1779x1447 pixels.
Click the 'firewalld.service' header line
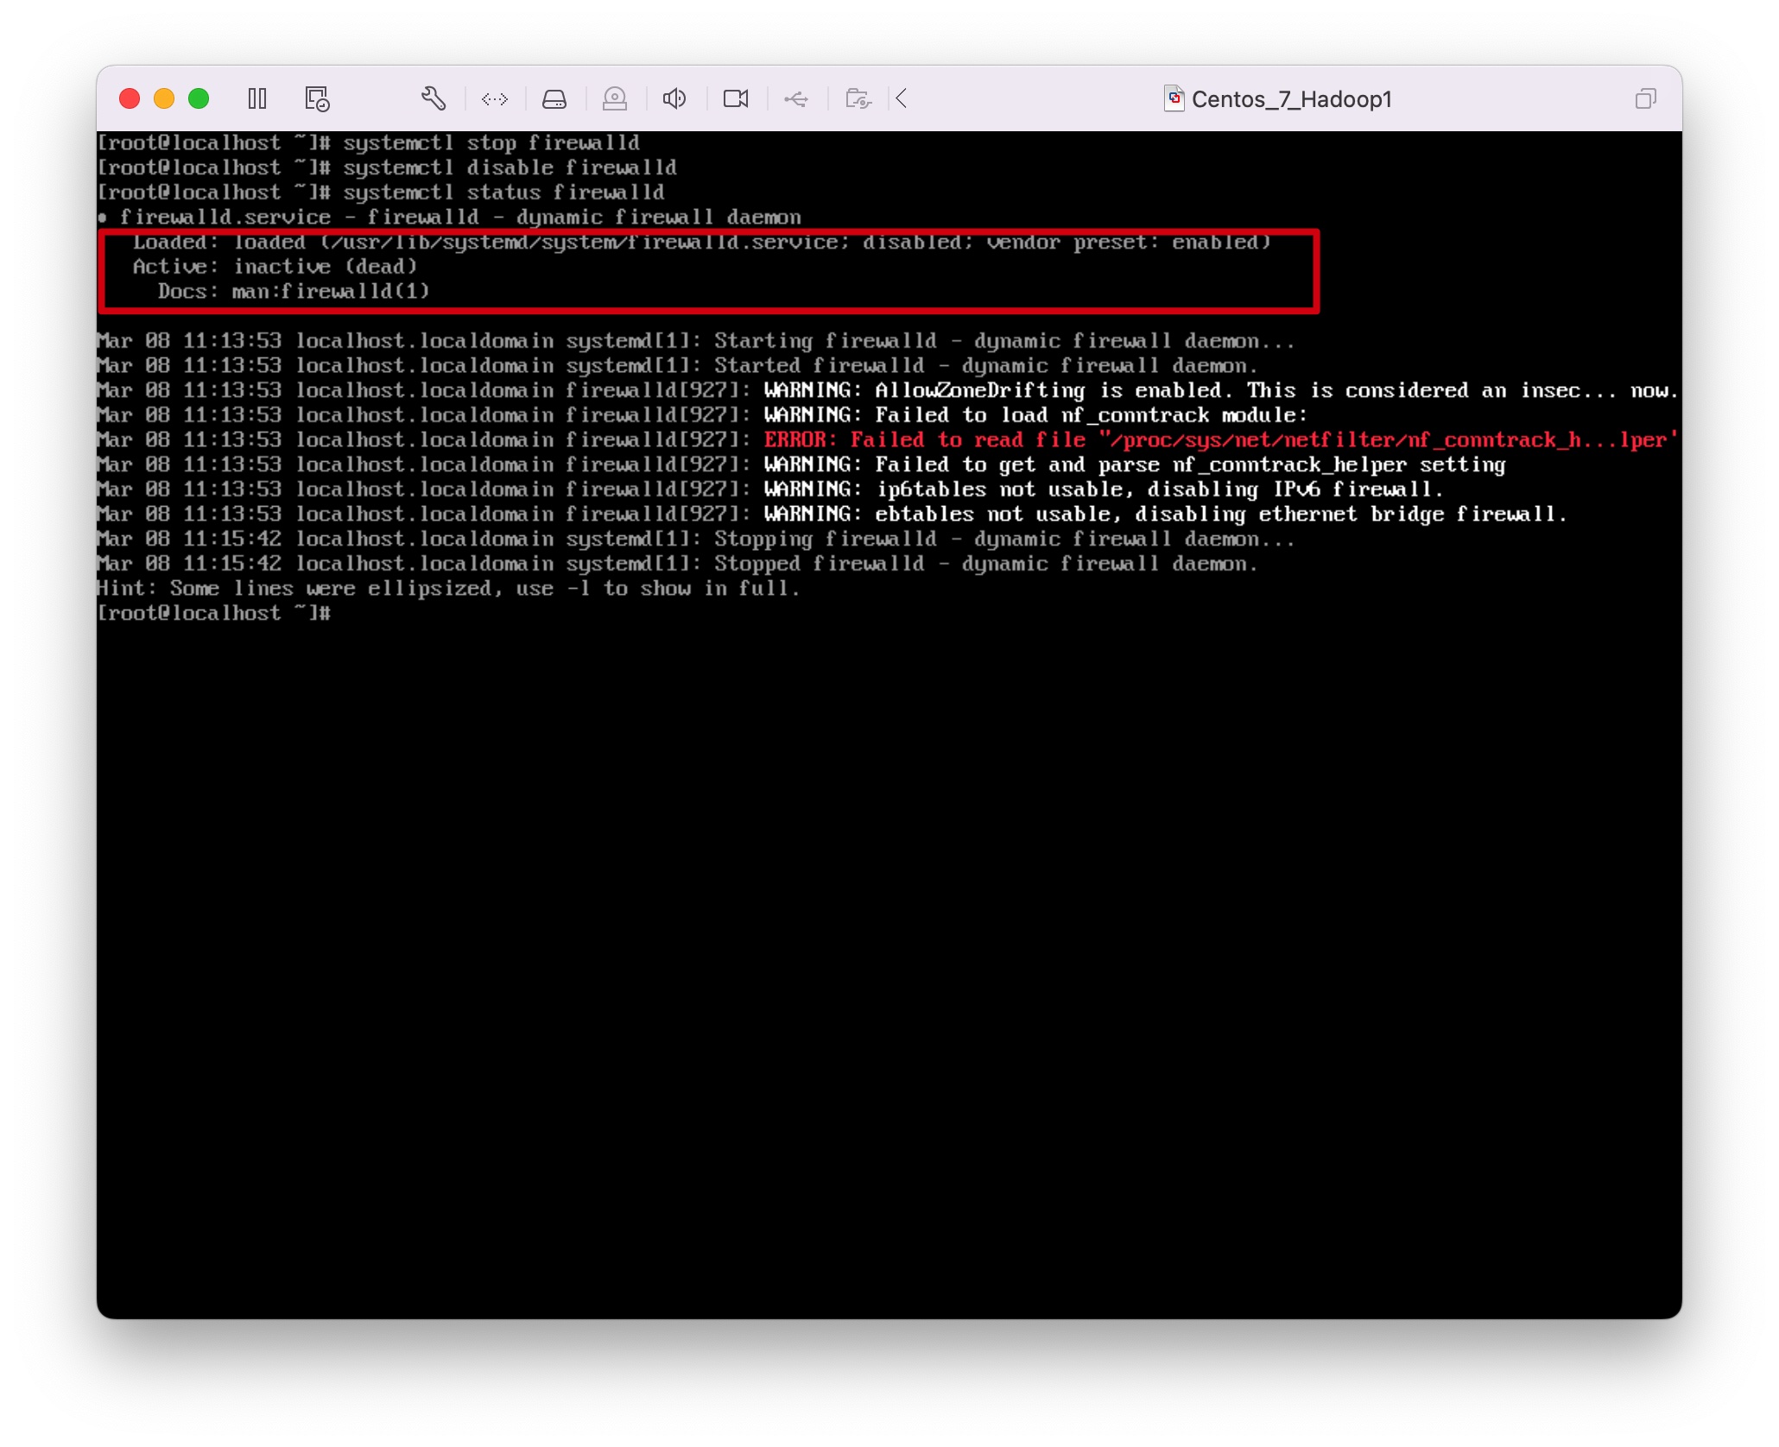pyautogui.click(x=450, y=218)
